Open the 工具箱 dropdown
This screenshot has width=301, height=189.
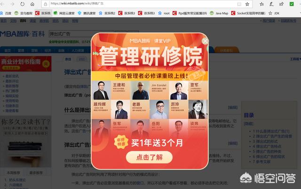tap(295, 59)
